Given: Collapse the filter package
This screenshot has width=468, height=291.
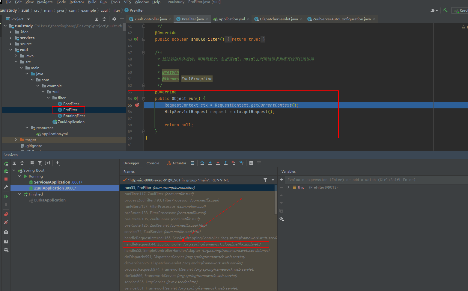Looking at the screenshot, I should [48, 98].
